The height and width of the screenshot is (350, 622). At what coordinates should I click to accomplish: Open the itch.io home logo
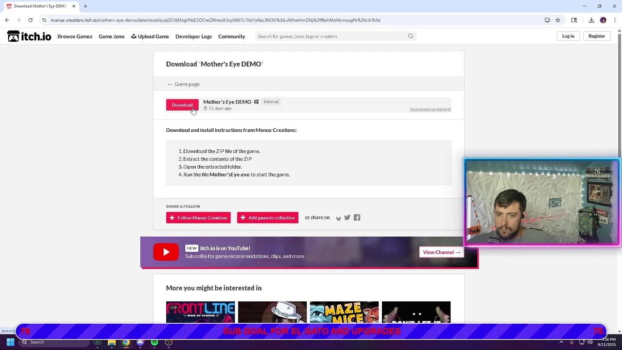pyautogui.click(x=29, y=36)
